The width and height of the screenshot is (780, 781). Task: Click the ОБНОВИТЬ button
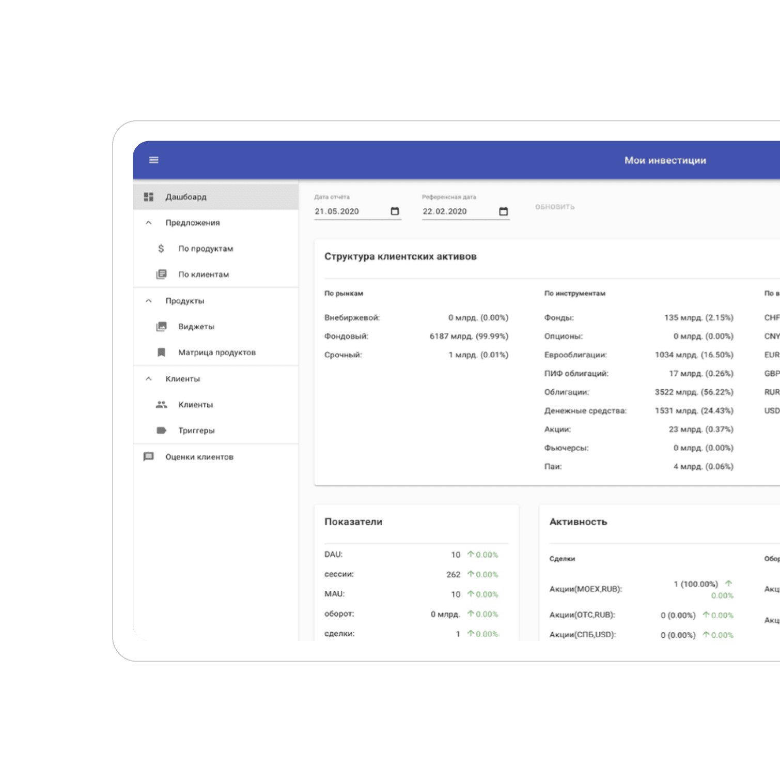pyautogui.click(x=555, y=207)
